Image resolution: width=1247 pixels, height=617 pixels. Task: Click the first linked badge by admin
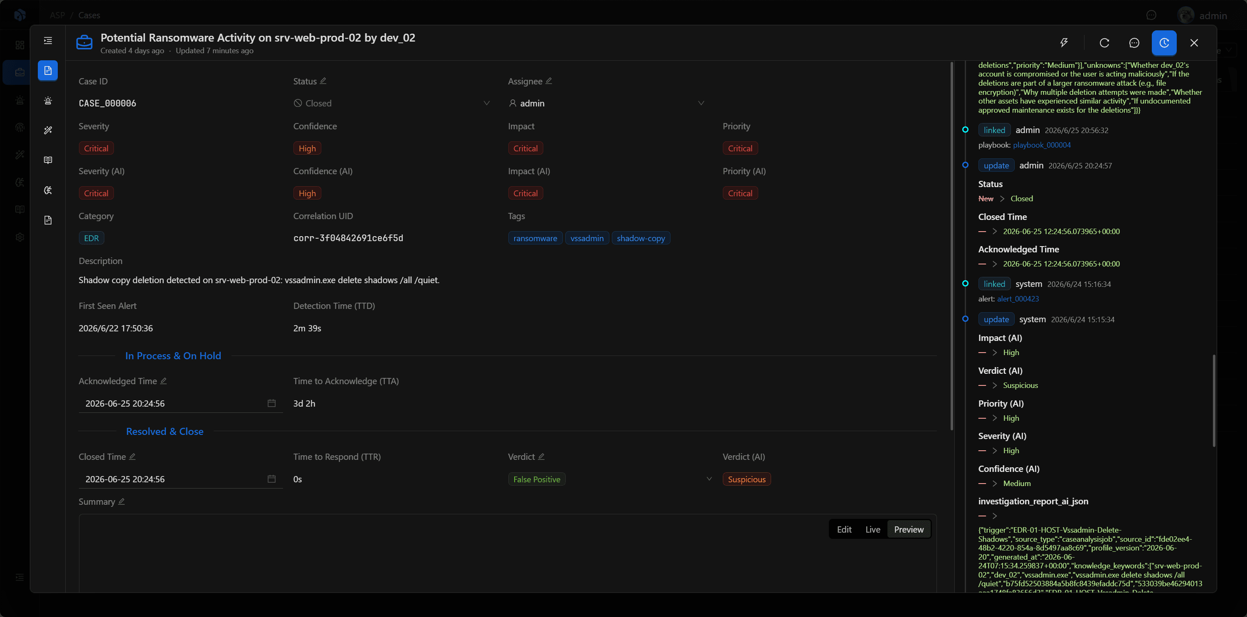click(x=994, y=130)
